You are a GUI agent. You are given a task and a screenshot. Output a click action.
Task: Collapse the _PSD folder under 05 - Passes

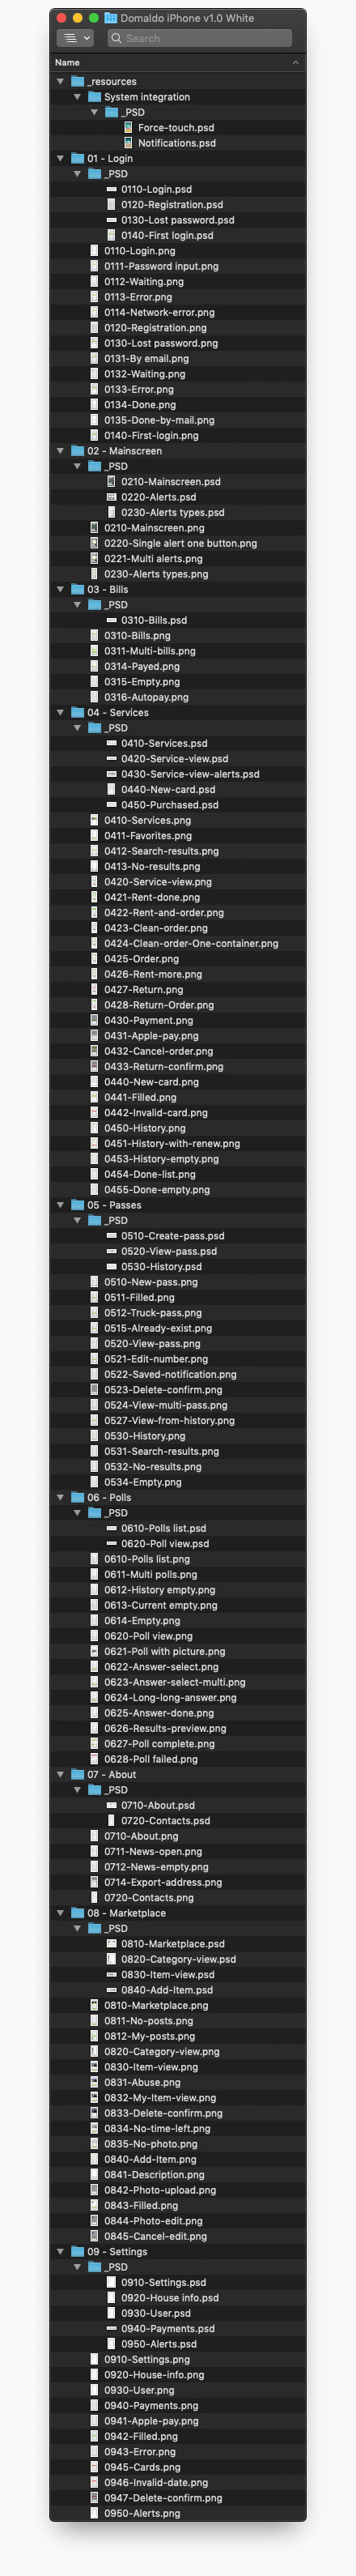[x=77, y=1220]
